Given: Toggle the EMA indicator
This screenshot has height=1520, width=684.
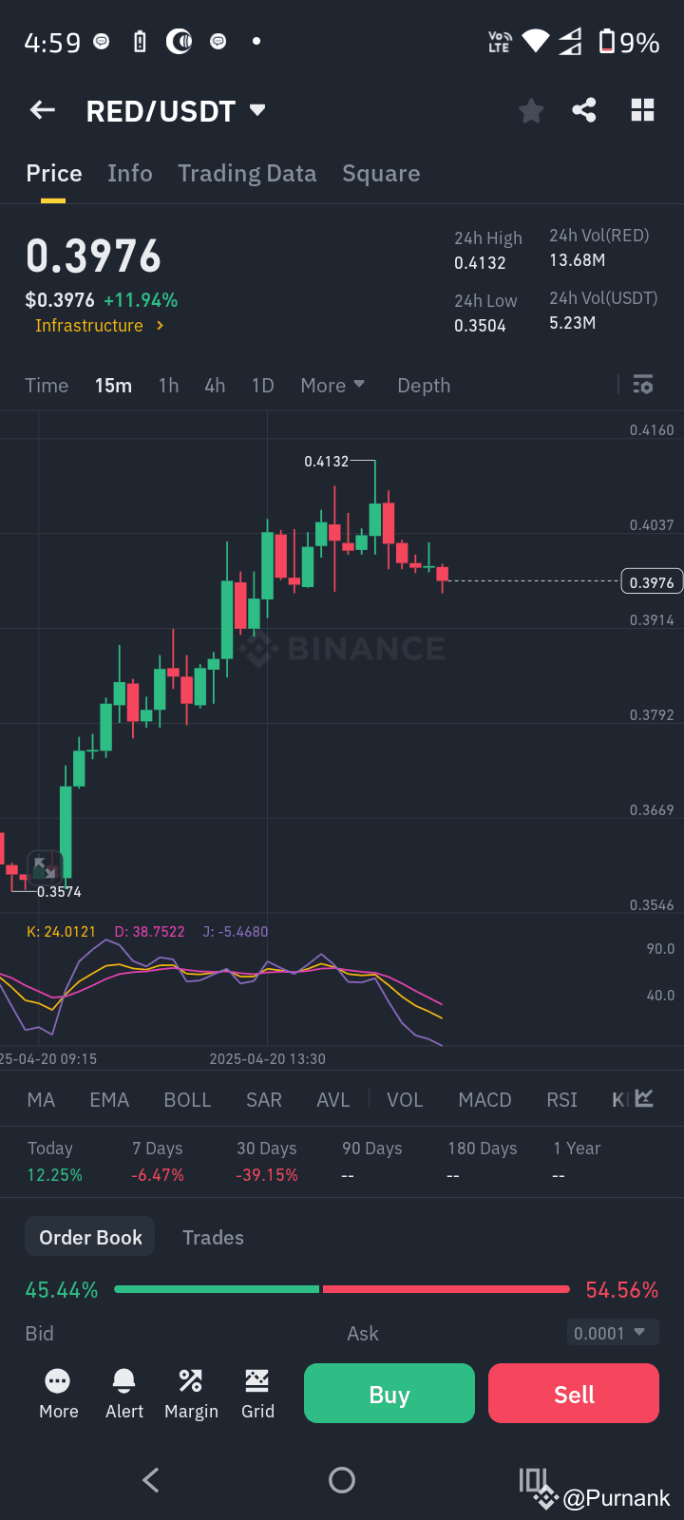Looking at the screenshot, I should pos(109,1099).
